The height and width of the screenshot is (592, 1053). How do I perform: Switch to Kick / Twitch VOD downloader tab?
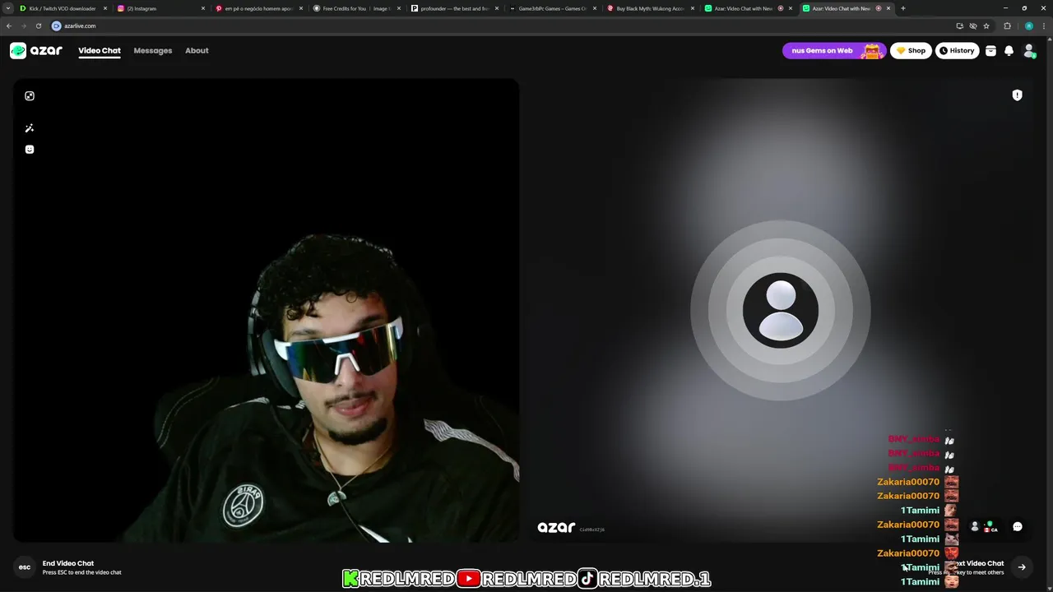tap(63, 8)
